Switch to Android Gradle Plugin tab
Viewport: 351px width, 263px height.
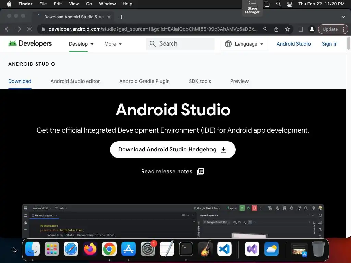[x=144, y=81]
